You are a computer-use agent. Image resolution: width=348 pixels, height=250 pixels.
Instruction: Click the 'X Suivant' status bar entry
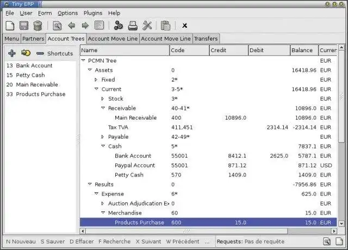pyautogui.click(x=148, y=241)
